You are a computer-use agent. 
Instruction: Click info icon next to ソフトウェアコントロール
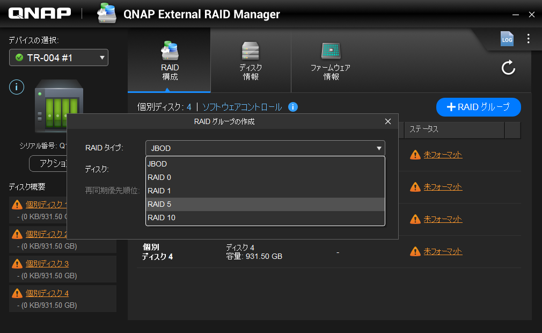(x=292, y=107)
